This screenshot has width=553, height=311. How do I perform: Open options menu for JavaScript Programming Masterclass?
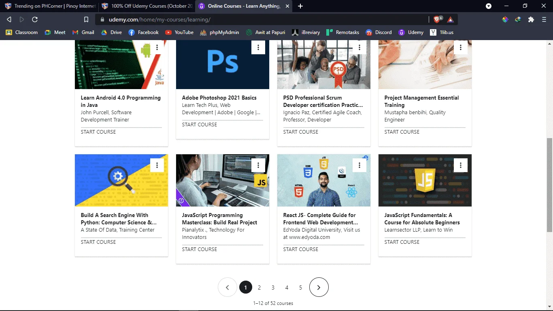[258, 165]
